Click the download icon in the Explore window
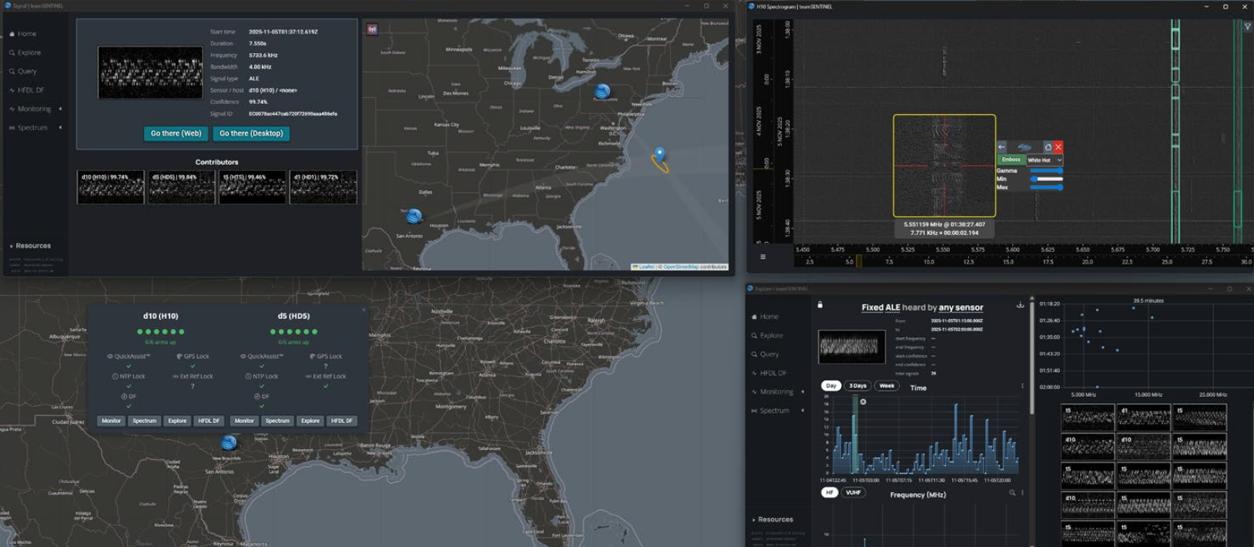 coord(1020,305)
